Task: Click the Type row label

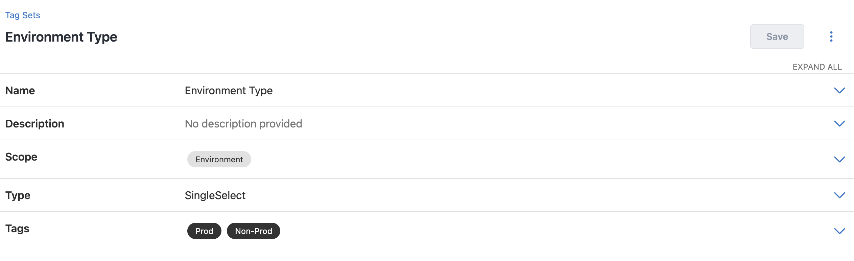Action: coord(18,195)
